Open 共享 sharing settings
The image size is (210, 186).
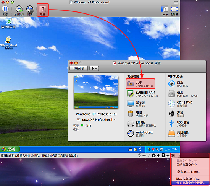coord(141,84)
